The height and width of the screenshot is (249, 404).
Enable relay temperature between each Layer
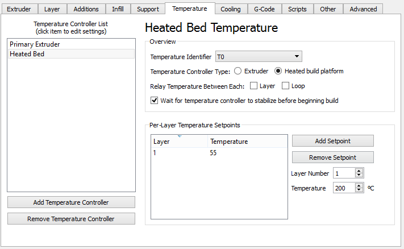click(253, 86)
